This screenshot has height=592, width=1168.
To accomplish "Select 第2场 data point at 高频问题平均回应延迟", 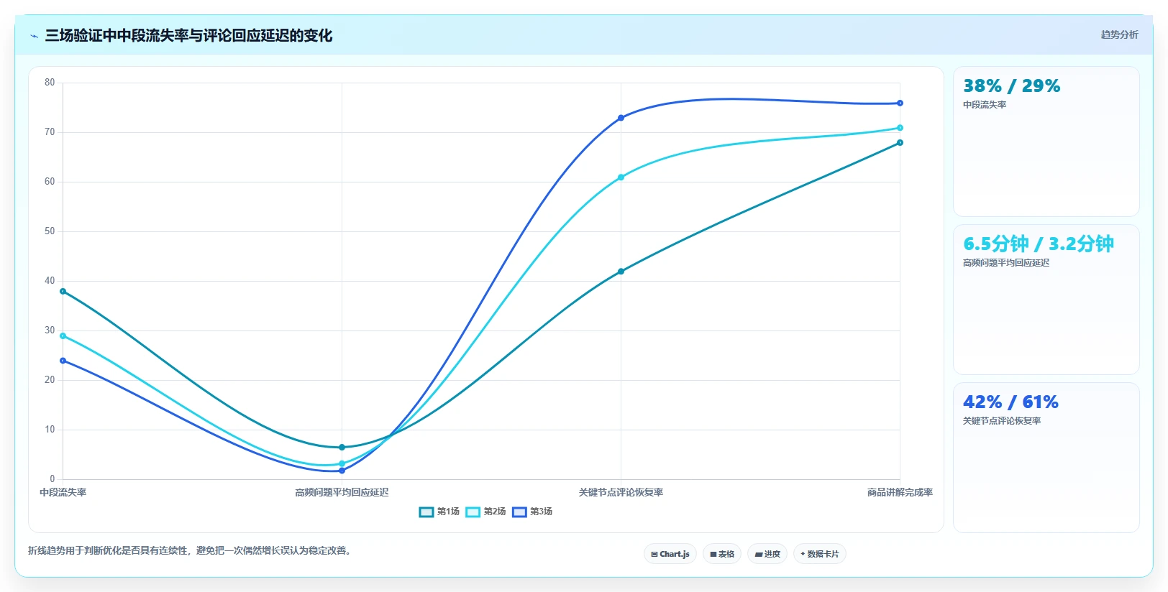I will click(342, 463).
